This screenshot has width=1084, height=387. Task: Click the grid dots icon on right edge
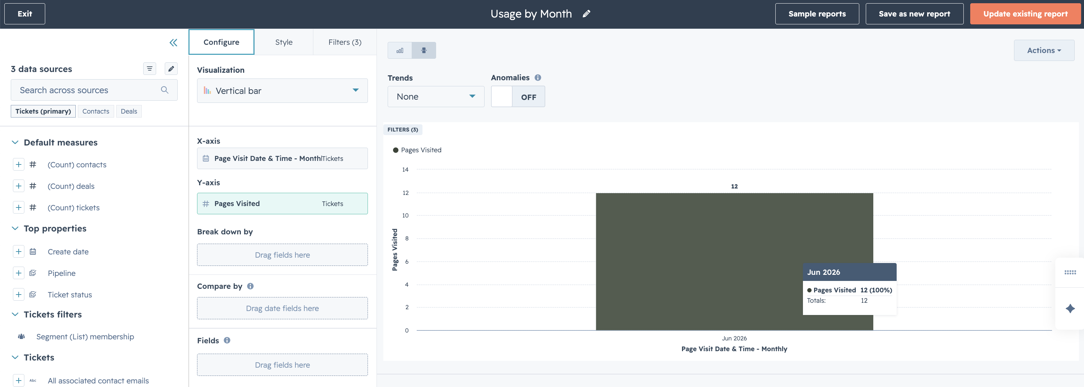[x=1070, y=273]
